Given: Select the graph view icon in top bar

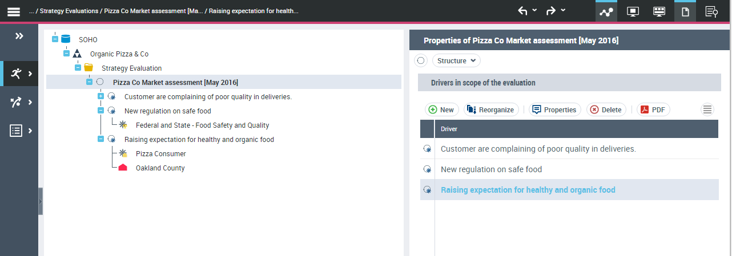Looking at the screenshot, I should (606, 11).
